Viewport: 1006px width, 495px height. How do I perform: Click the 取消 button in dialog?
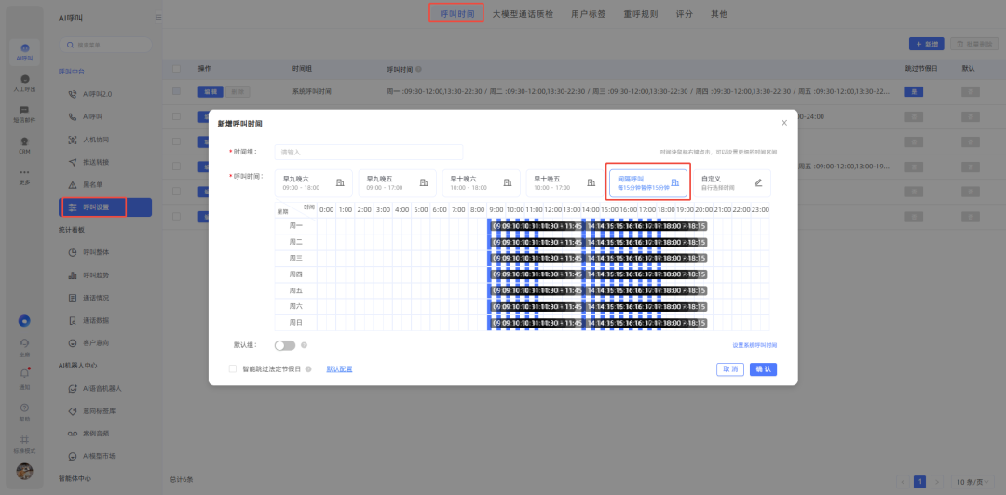coord(730,369)
